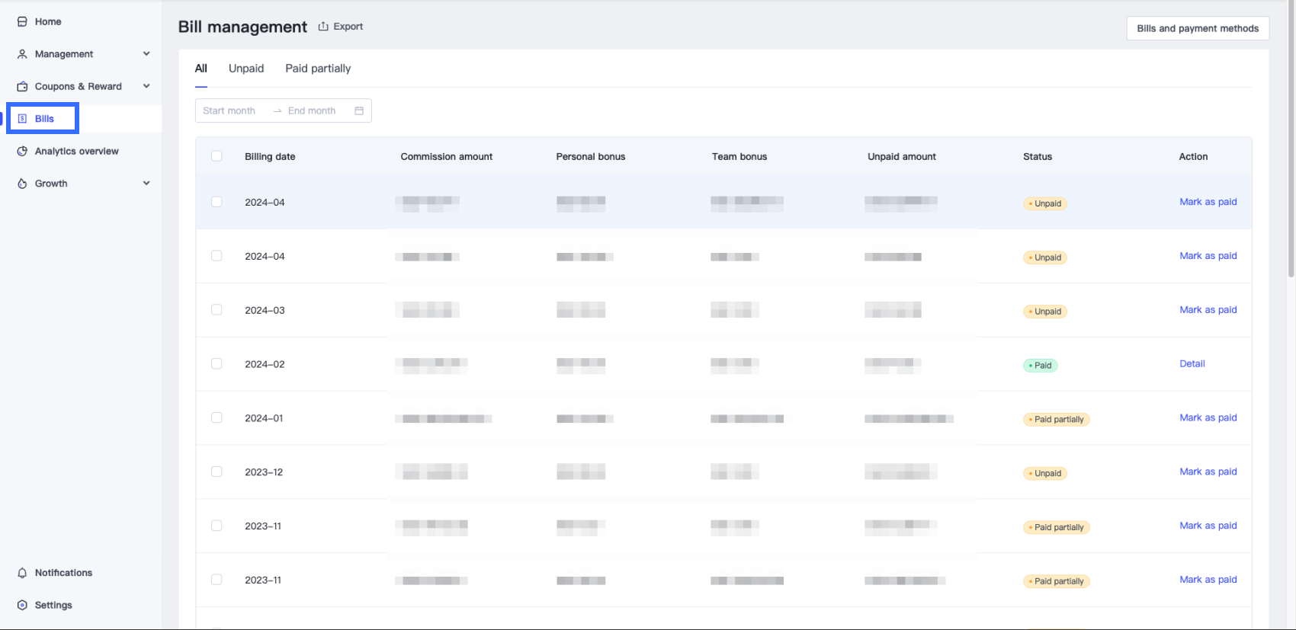Toggle the select-all checkbox in table header
1296x630 pixels.
coord(217,156)
